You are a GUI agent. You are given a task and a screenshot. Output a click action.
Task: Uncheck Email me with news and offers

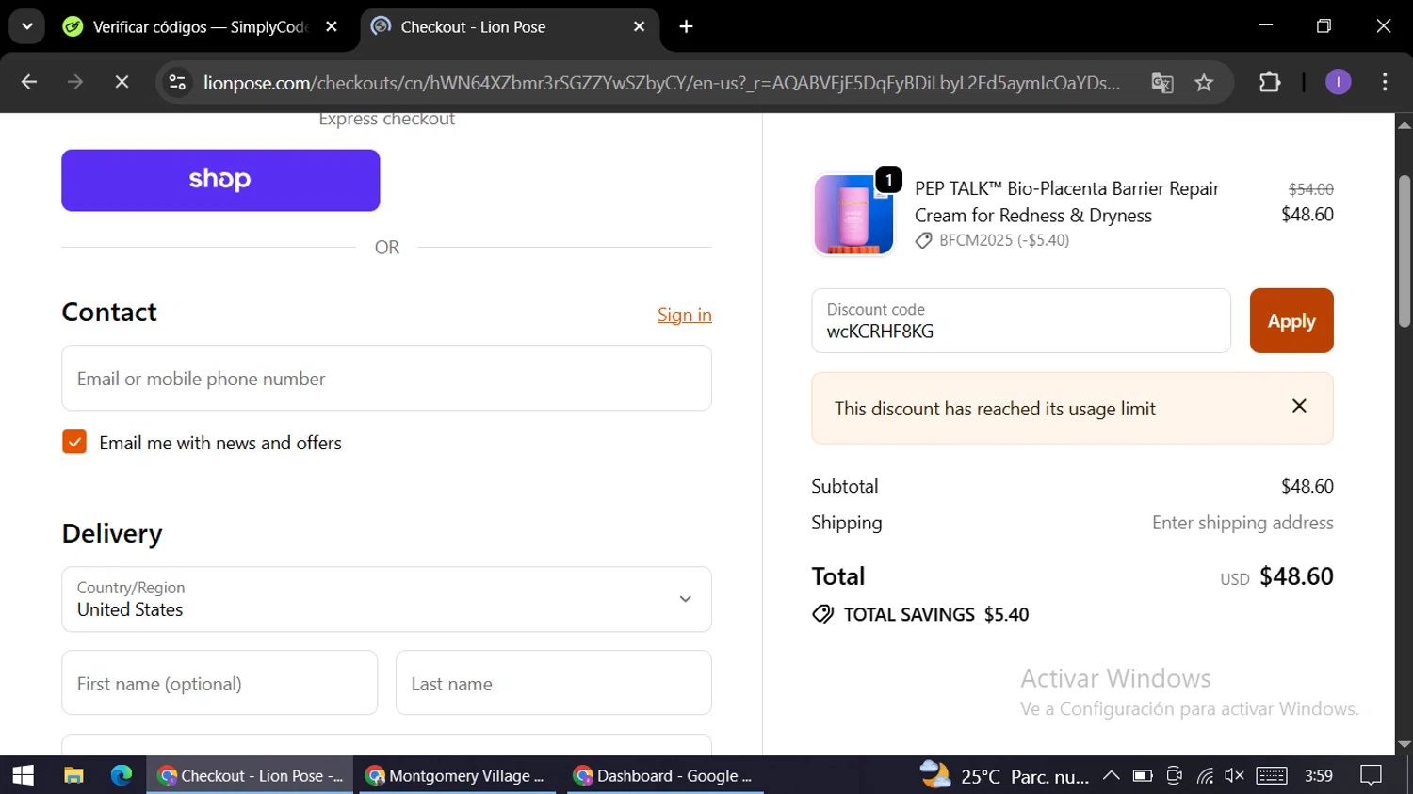[74, 442]
